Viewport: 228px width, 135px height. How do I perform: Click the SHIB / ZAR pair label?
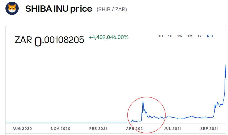(112, 9)
